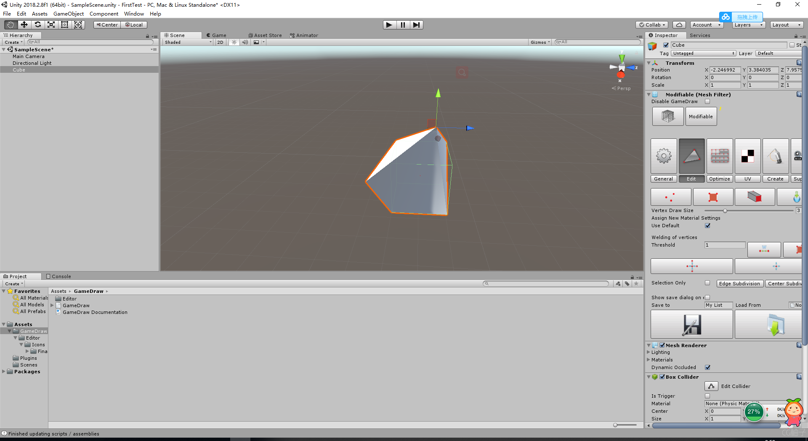Open the Component menu
The height and width of the screenshot is (441, 808).
pos(104,14)
